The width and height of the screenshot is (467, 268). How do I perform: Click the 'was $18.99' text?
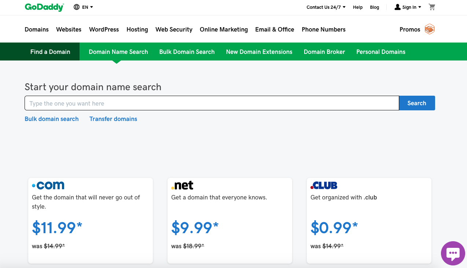coord(188,246)
